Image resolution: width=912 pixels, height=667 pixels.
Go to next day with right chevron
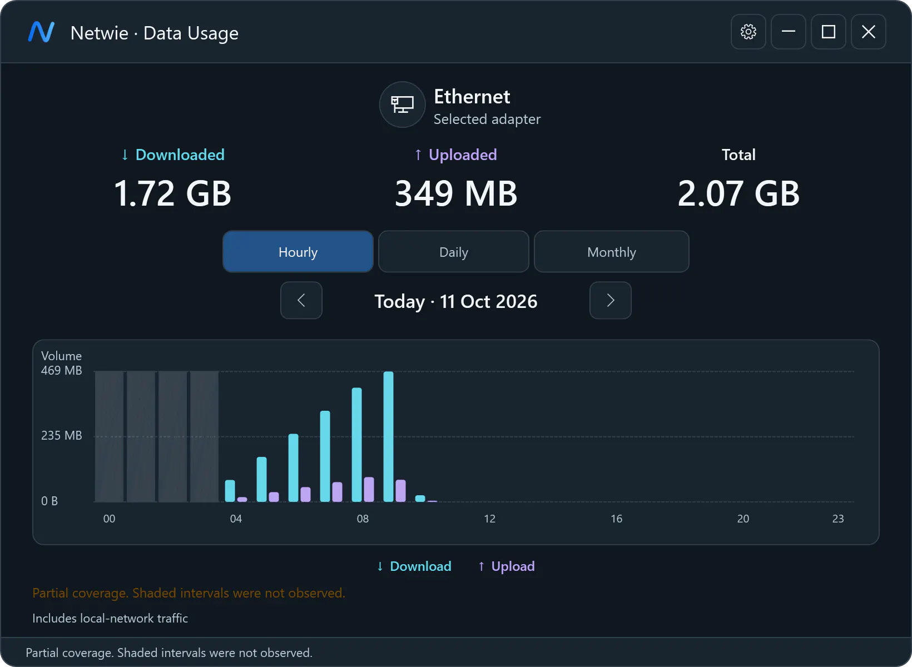(611, 300)
